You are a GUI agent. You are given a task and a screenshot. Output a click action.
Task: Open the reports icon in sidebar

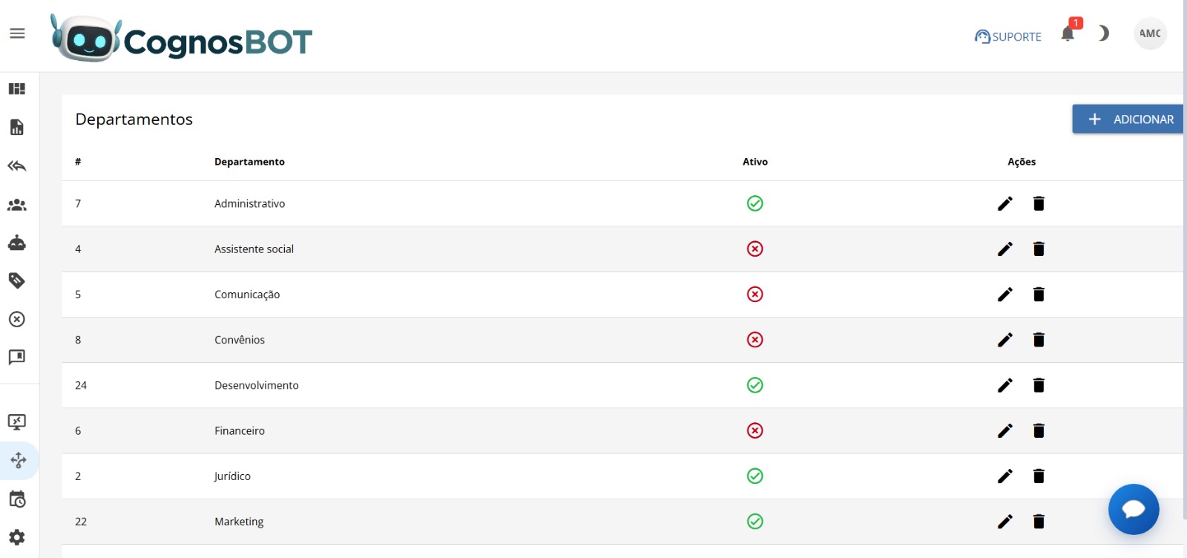point(17,128)
